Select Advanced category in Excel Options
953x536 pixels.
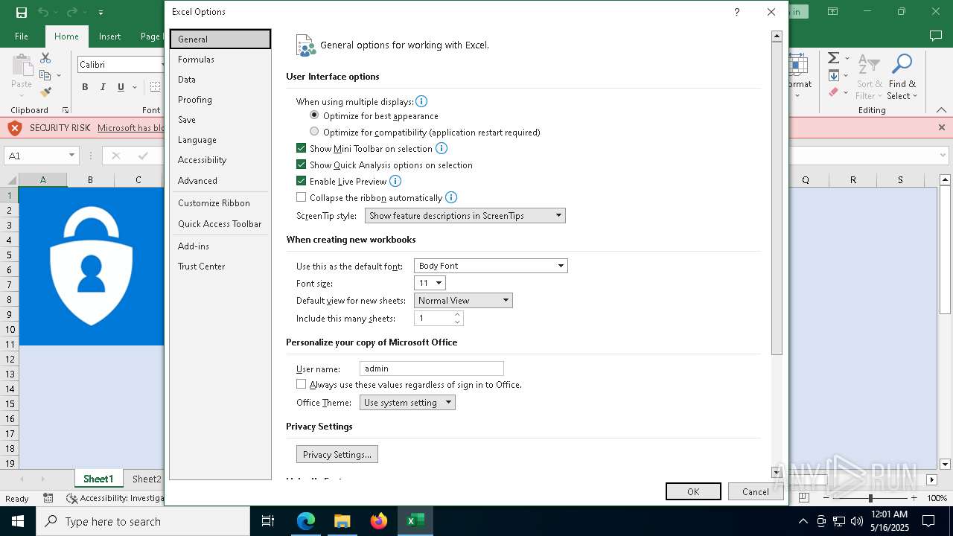click(220, 181)
